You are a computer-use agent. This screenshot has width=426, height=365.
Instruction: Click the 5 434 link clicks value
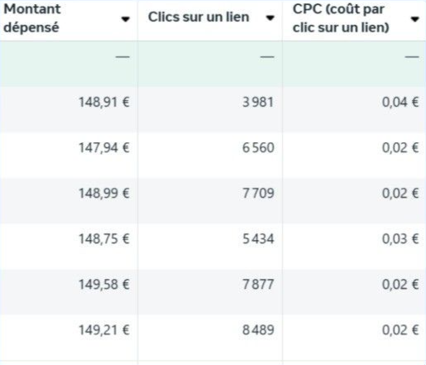pyautogui.click(x=258, y=239)
